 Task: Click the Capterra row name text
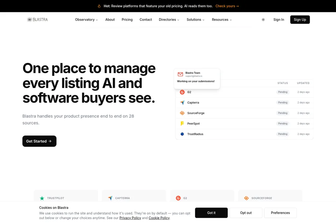click(x=193, y=103)
